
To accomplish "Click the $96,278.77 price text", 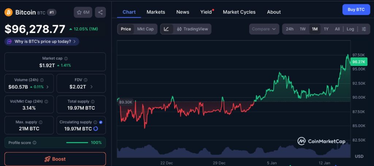I will (x=35, y=29).
